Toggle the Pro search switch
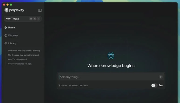The image size is (180, 103). 154,86
